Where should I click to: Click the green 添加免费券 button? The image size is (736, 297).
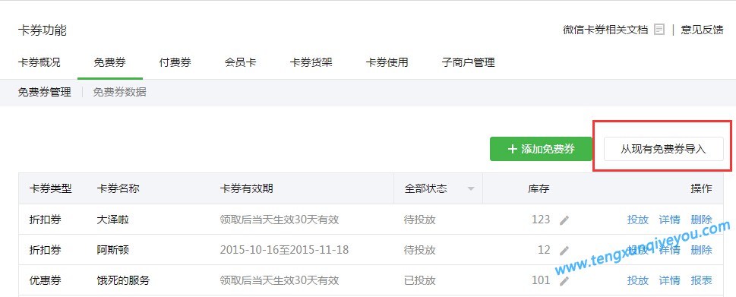tap(541, 149)
